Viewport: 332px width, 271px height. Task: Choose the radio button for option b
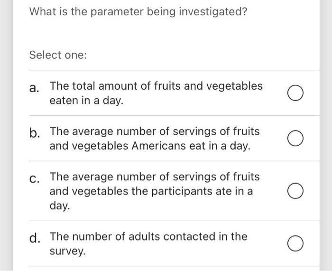click(x=295, y=138)
